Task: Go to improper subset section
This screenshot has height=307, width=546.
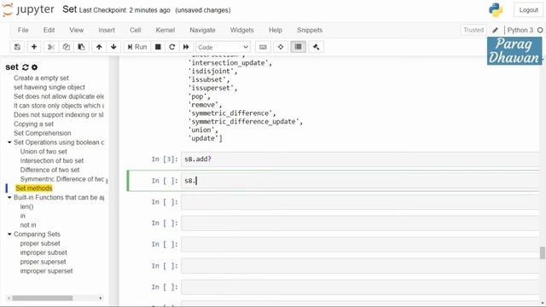Action: tap(44, 252)
